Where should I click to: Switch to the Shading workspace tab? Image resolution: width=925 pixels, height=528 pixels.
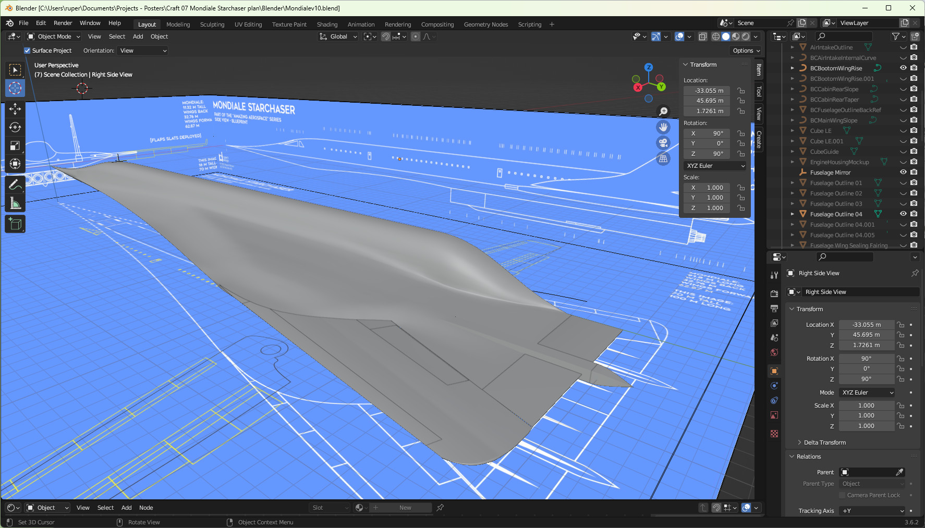tap(327, 24)
